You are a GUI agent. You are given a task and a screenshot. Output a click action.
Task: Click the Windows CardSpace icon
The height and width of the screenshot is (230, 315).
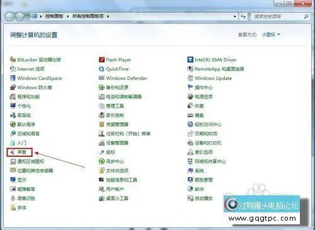(x=13, y=78)
